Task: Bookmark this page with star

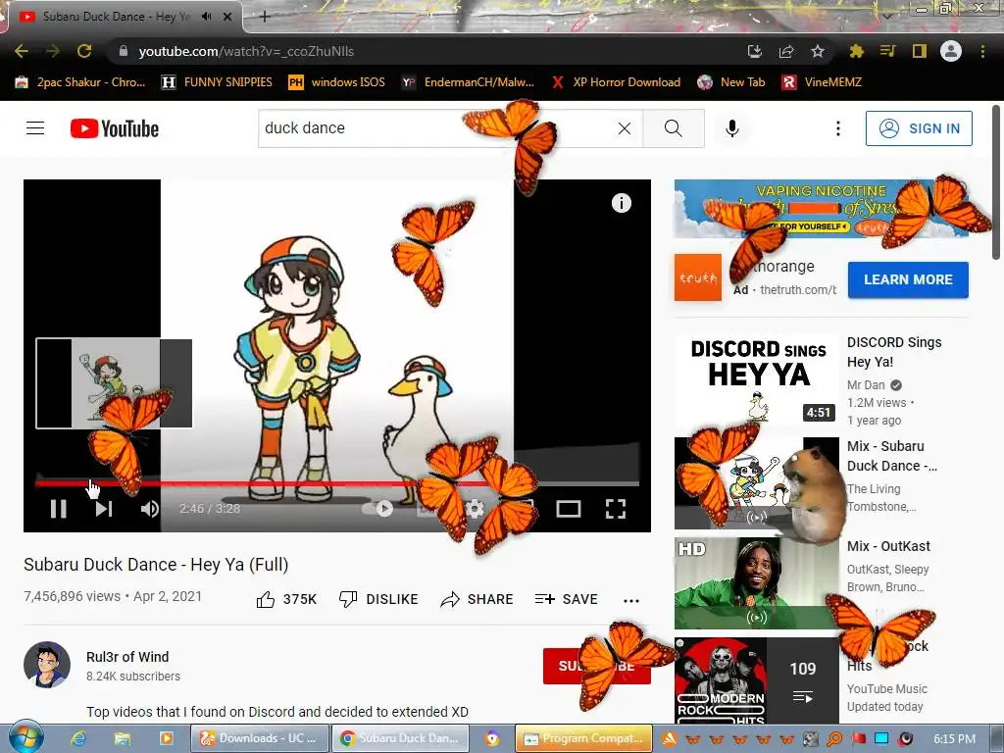Action: tap(817, 51)
